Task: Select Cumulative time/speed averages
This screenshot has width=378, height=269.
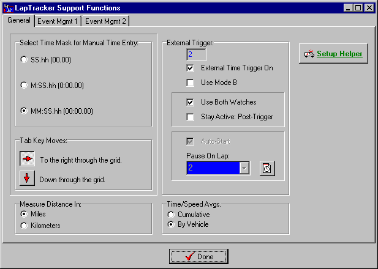Action: 171,215
